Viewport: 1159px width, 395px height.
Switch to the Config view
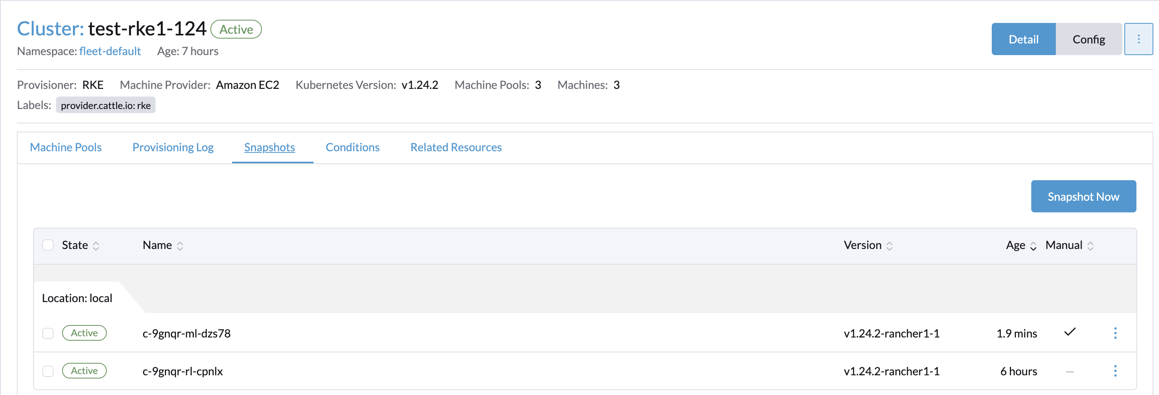tap(1088, 39)
